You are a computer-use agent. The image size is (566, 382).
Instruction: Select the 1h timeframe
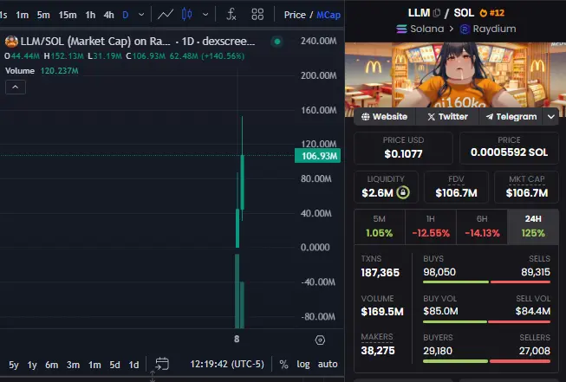[x=90, y=15]
